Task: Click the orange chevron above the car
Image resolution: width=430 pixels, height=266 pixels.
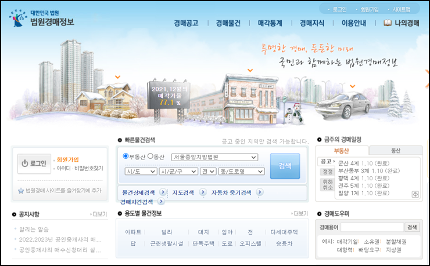Action: [352, 86]
